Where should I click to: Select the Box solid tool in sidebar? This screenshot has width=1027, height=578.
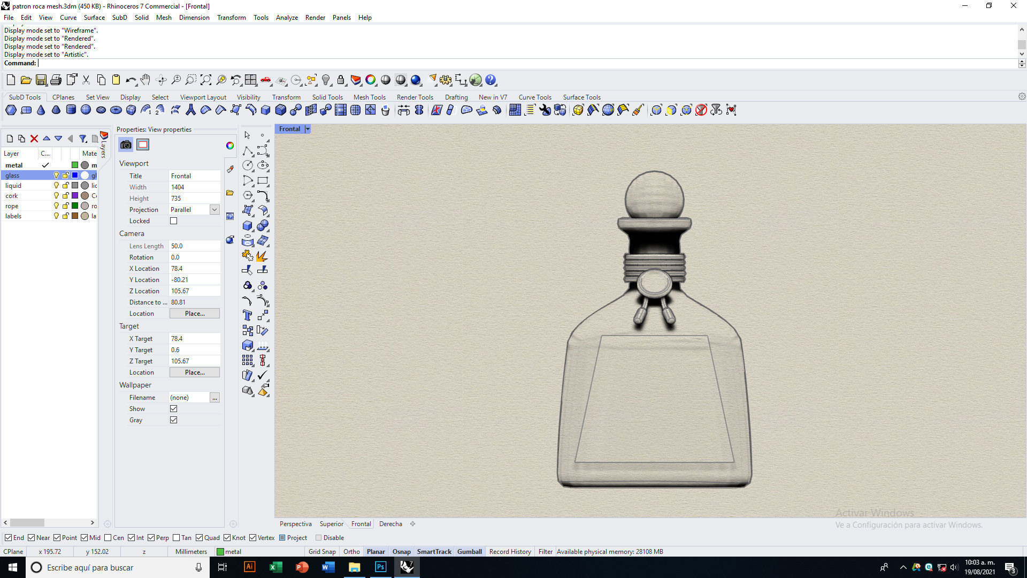coord(247,225)
